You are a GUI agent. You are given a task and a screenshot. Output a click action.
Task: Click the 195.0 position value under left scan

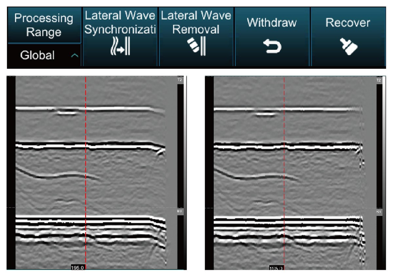[x=78, y=267]
